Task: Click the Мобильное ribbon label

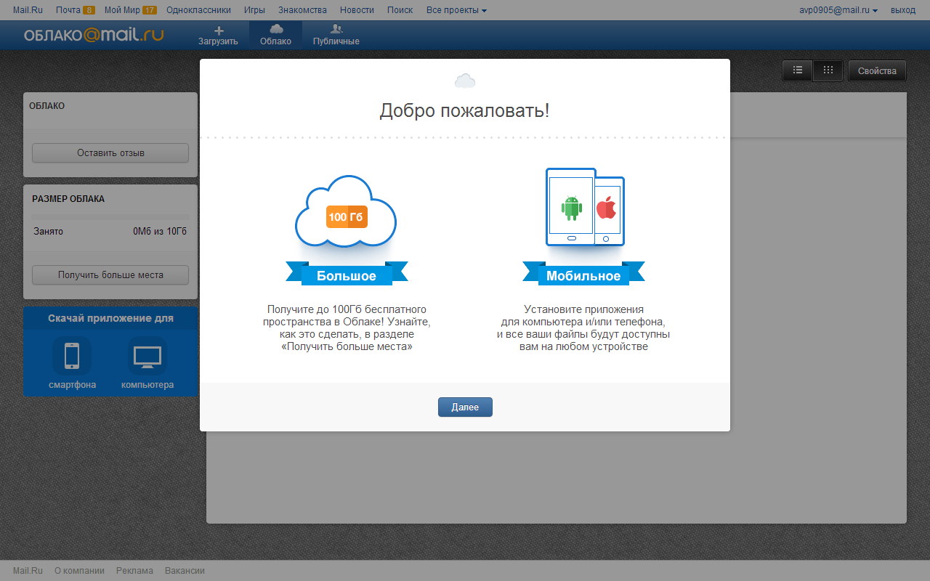Action: tap(583, 275)
